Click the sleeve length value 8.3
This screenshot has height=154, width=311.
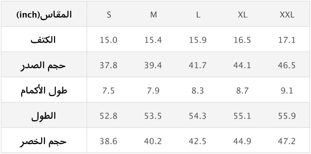[x=198, y=91]
